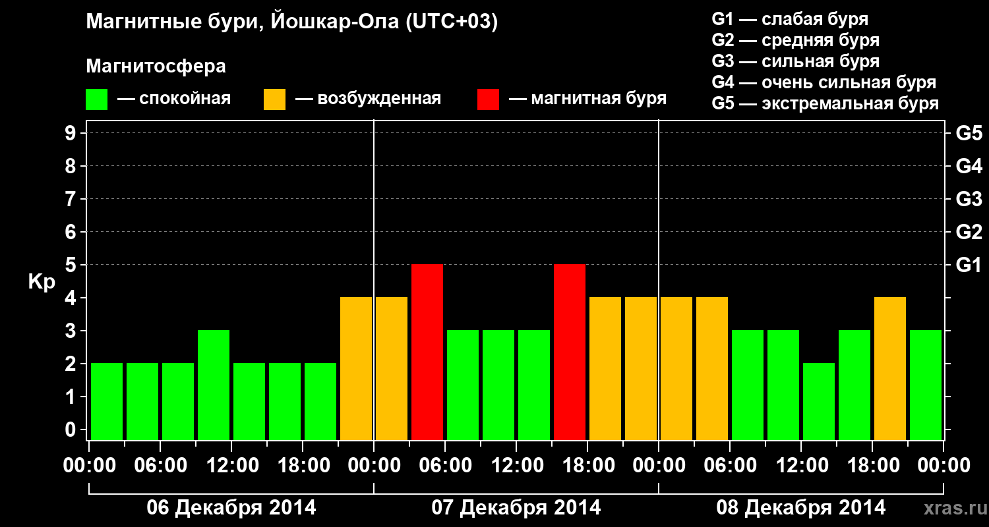This screenshot has width=989, height=527.
Task: Click the 'G4' label on the right axis
Action: [x=969, y=166]
